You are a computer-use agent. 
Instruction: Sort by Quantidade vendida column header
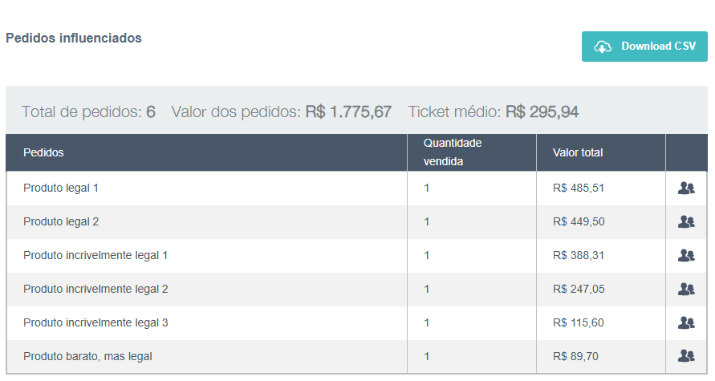pos(453,152)
